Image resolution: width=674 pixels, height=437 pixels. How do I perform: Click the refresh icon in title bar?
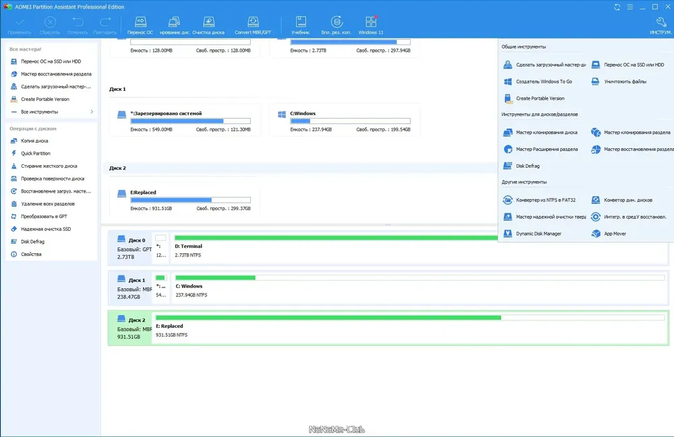(x=617, y=7)
